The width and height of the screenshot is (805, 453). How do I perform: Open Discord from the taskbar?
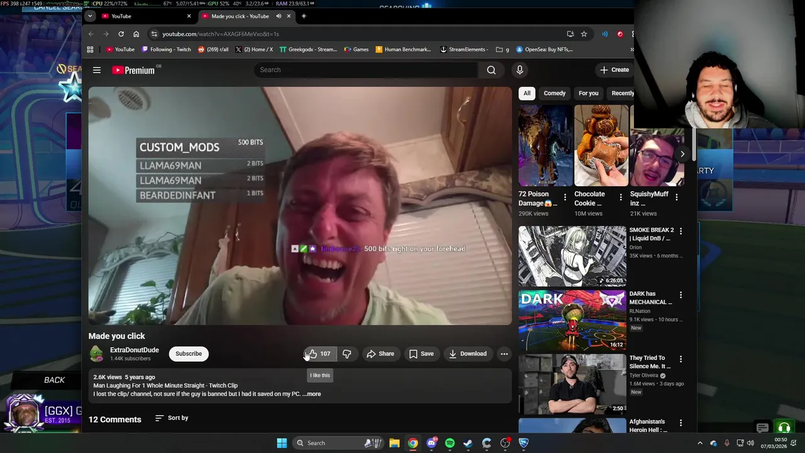[431, 443]
